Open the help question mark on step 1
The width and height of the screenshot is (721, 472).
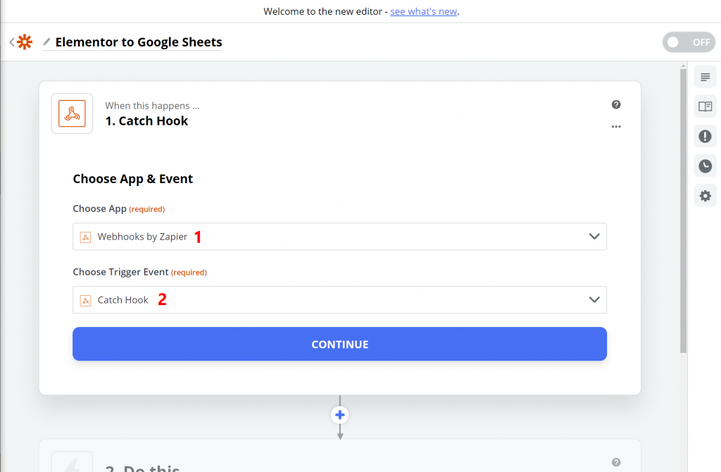coord(616,105)
